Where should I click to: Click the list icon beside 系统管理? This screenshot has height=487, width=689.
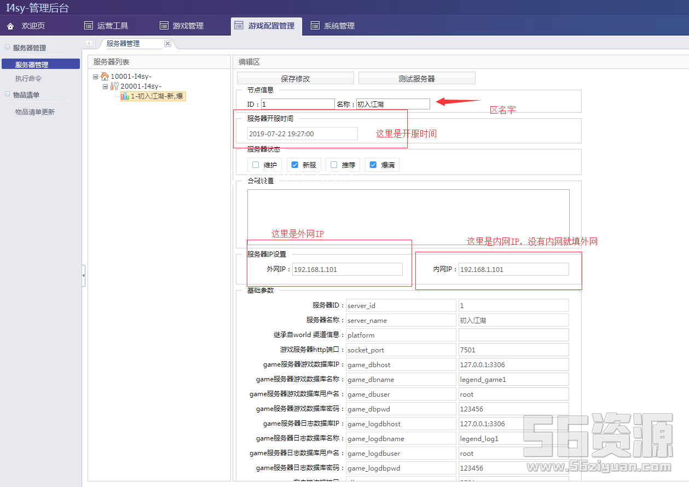315,26
